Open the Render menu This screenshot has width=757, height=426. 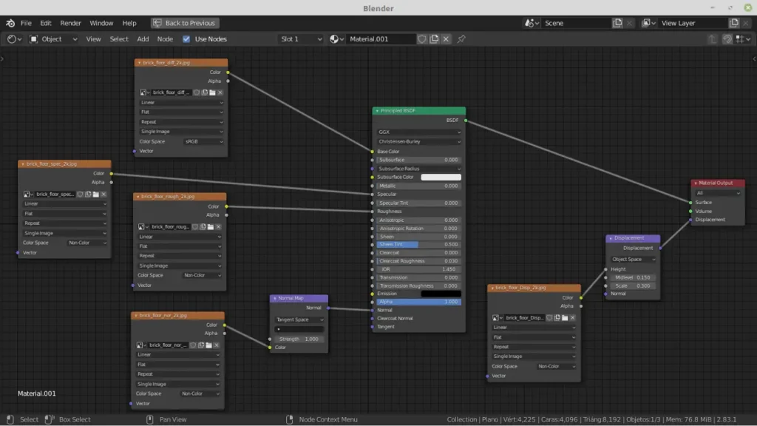coord(70,23)
